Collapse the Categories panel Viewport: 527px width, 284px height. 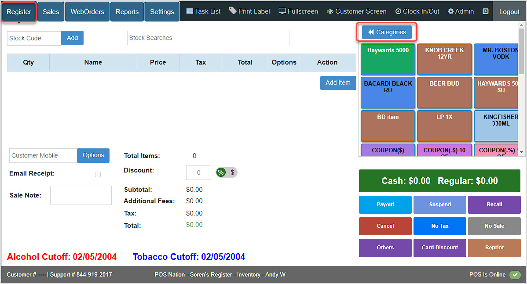pos(387,32)
